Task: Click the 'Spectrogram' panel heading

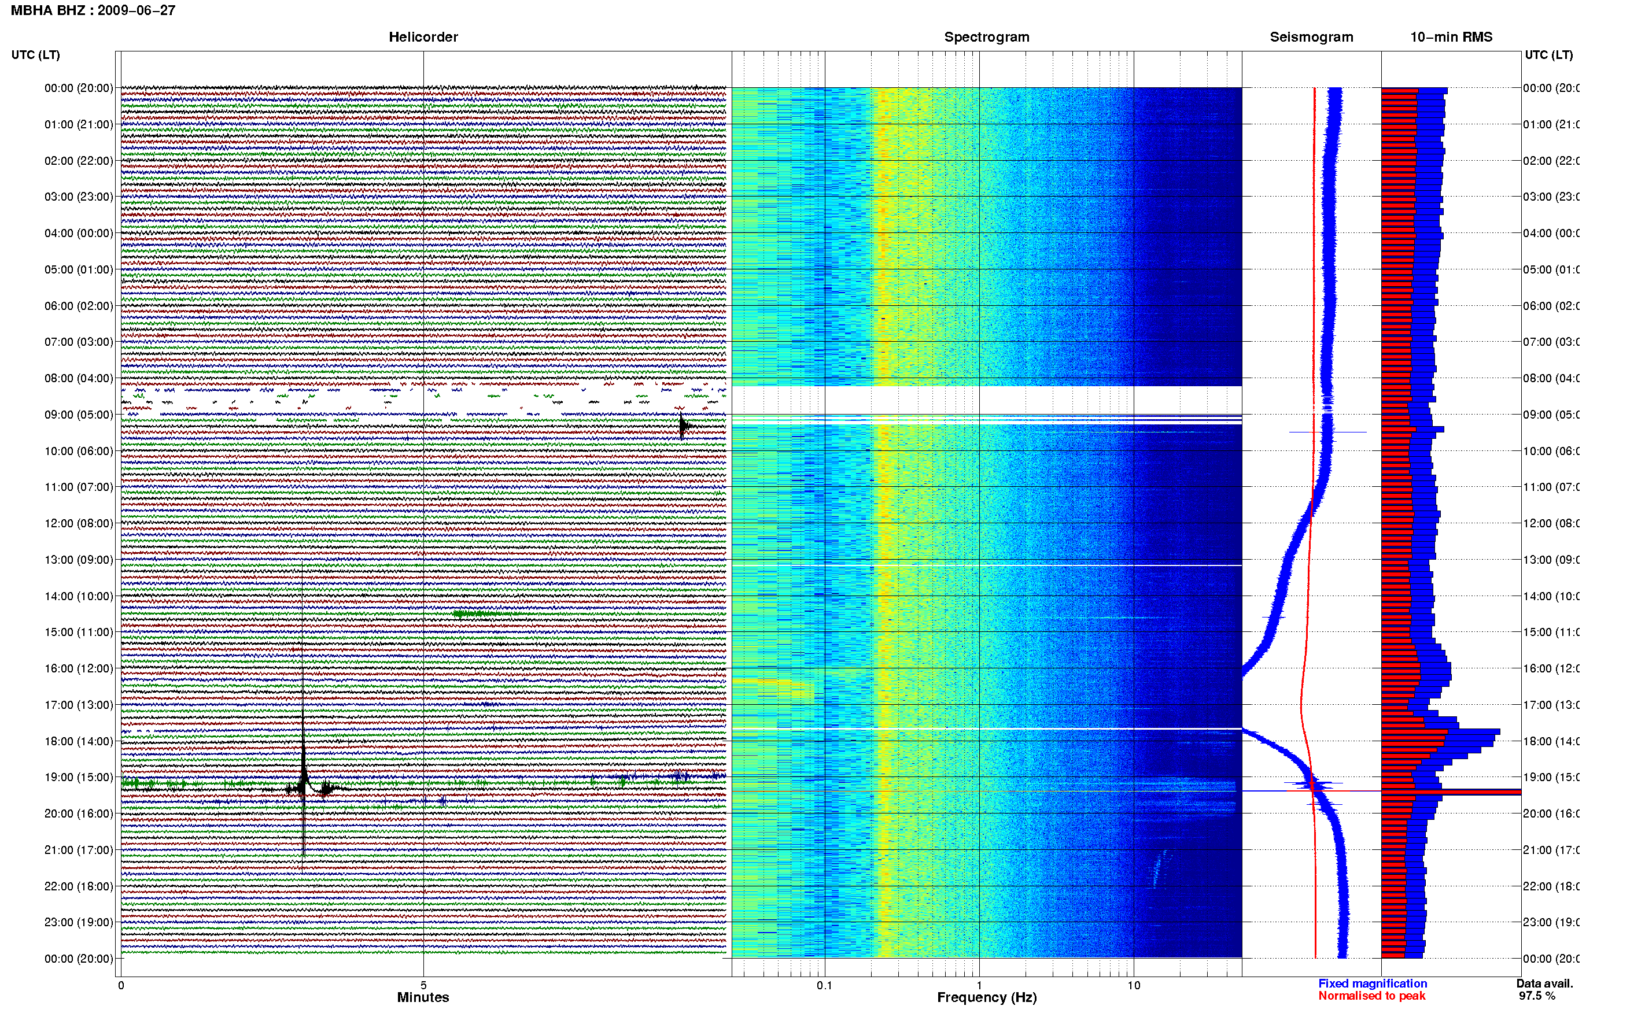Action: tap(987, 37)
